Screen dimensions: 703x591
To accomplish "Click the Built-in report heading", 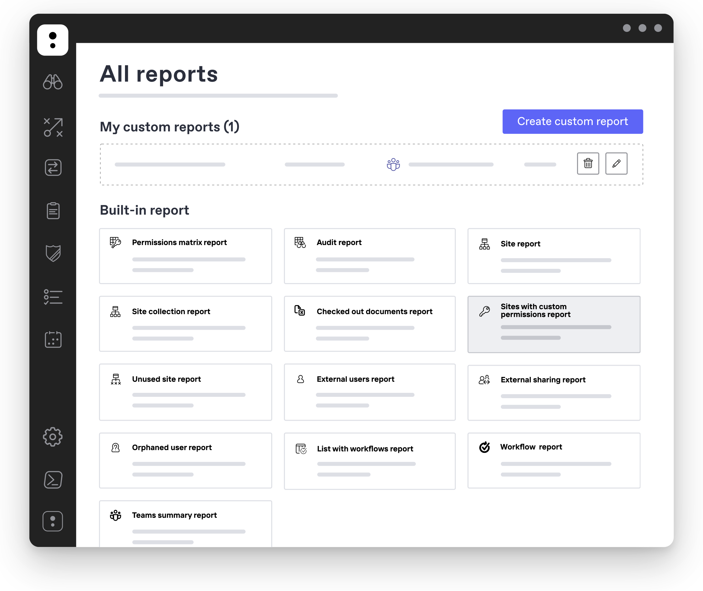I will click(x=144, y=210).
